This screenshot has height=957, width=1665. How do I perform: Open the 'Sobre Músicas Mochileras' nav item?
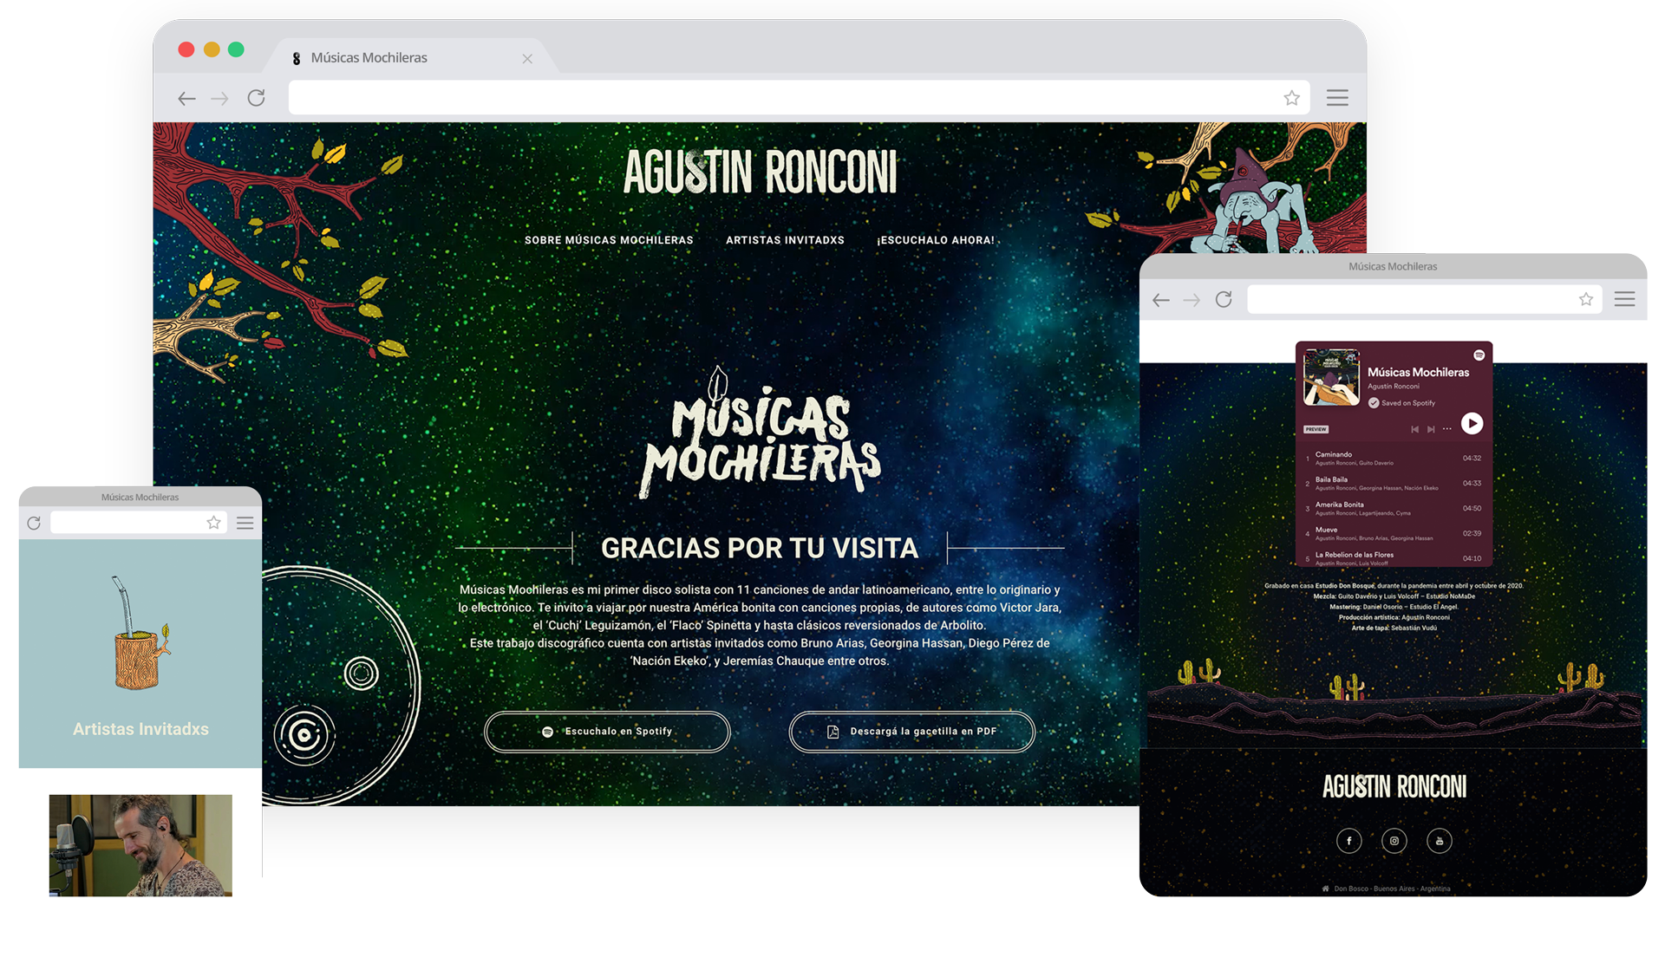[x=608, y=240]
